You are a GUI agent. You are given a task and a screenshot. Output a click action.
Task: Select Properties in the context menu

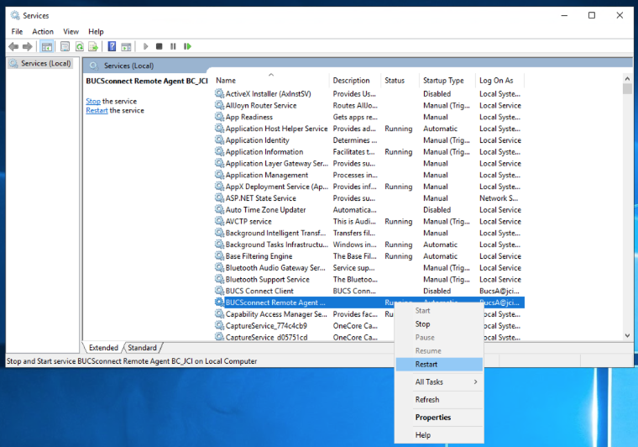pyautogui.click(x=433, y=418)
